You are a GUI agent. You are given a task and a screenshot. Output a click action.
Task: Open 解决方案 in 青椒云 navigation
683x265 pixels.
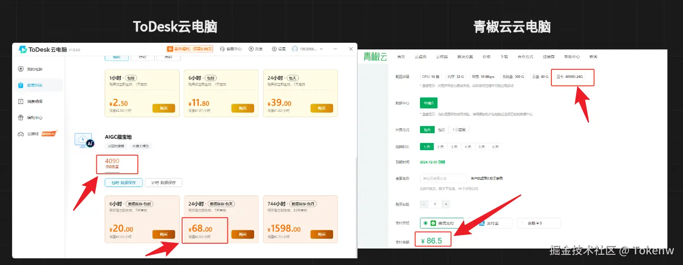(465, 57)
